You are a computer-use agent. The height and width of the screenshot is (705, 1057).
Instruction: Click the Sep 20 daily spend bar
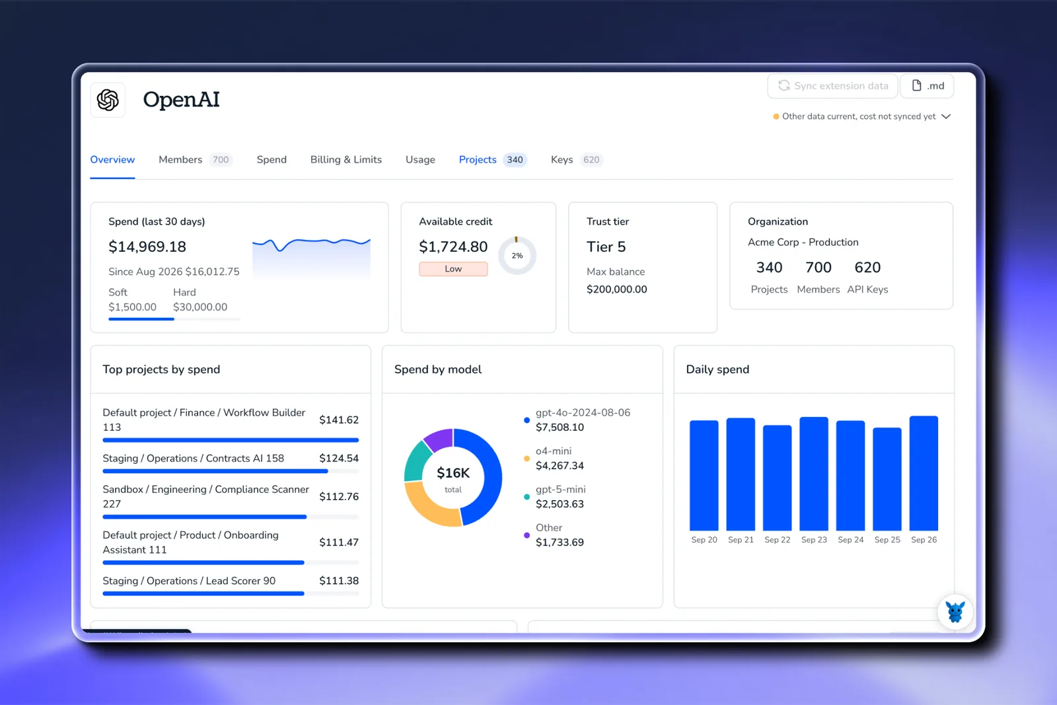click(x=704, y=476)
